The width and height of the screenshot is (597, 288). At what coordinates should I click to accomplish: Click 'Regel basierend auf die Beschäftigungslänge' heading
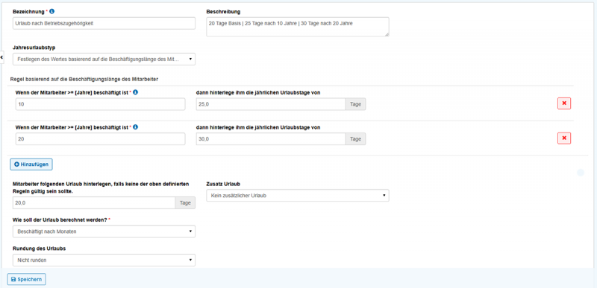(x=84, y=80)
